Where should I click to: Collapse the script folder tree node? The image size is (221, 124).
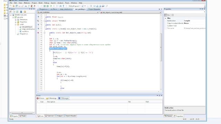(16, 24)
